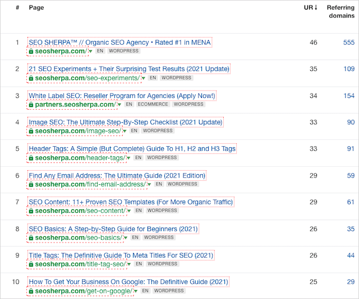Click the lock icon before find-email-address URL
359x299 pixels.
pyautogui.click(x=31, y=184)
